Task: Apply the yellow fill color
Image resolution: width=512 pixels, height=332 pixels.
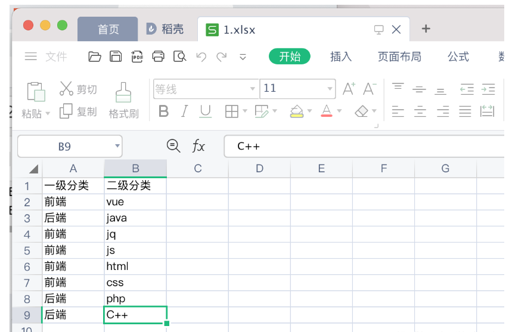Action: click(x=296, y=111)
